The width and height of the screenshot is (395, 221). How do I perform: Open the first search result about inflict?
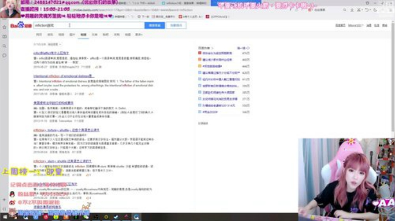coord(51,53)
